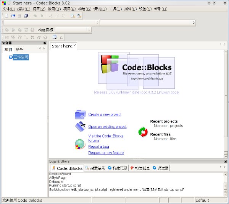Close the Logs & others panel

(x=226, y=162)
